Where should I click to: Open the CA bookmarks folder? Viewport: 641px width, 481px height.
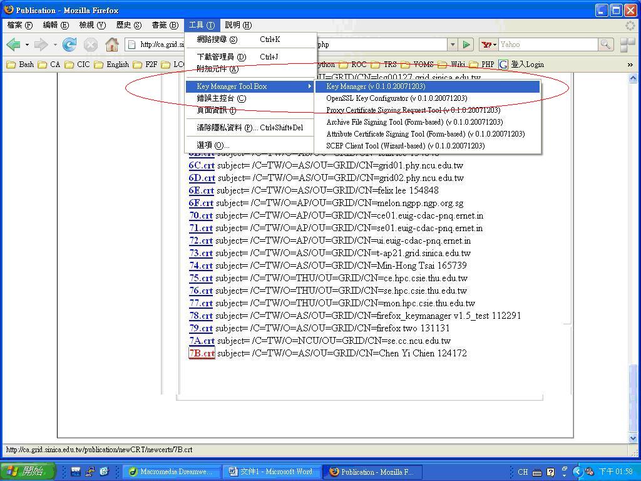[x=49, y=65]
